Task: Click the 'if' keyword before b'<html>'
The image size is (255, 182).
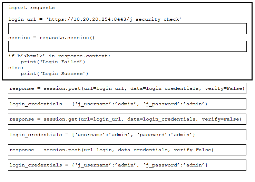Action: click(x=11, y=56)
